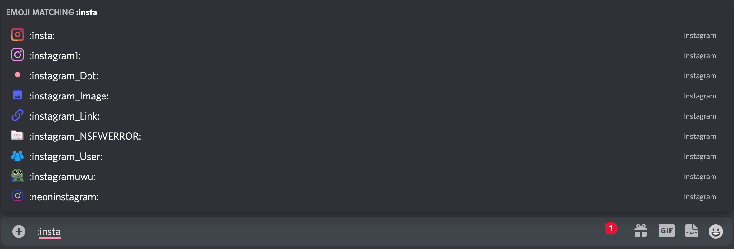Select the :instagramuwu: frog emoji

[x=18, y=176]
